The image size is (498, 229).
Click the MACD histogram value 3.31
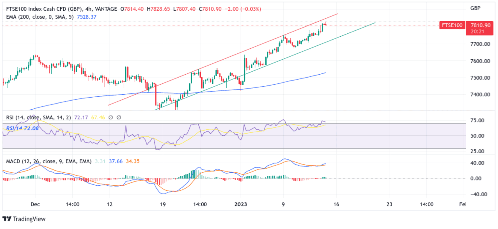click(x=100, y=162)
